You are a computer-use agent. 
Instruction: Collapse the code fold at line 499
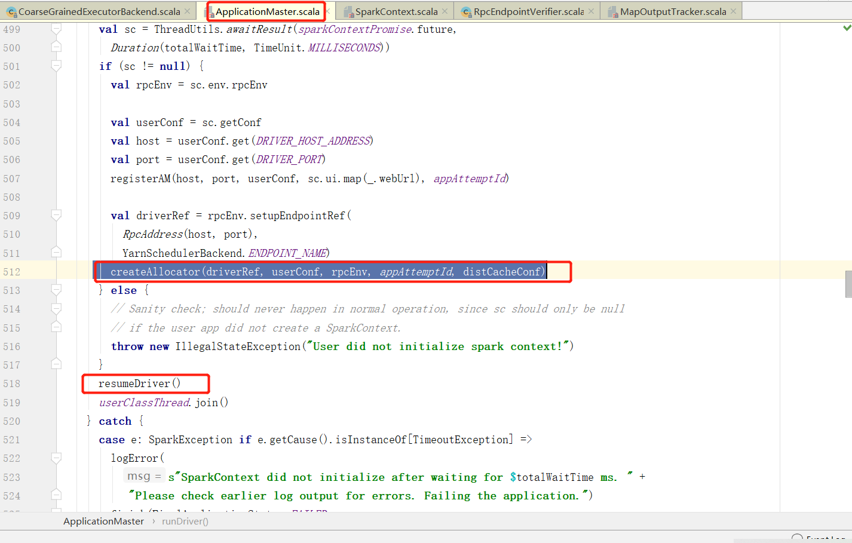[x=56, y=29]
